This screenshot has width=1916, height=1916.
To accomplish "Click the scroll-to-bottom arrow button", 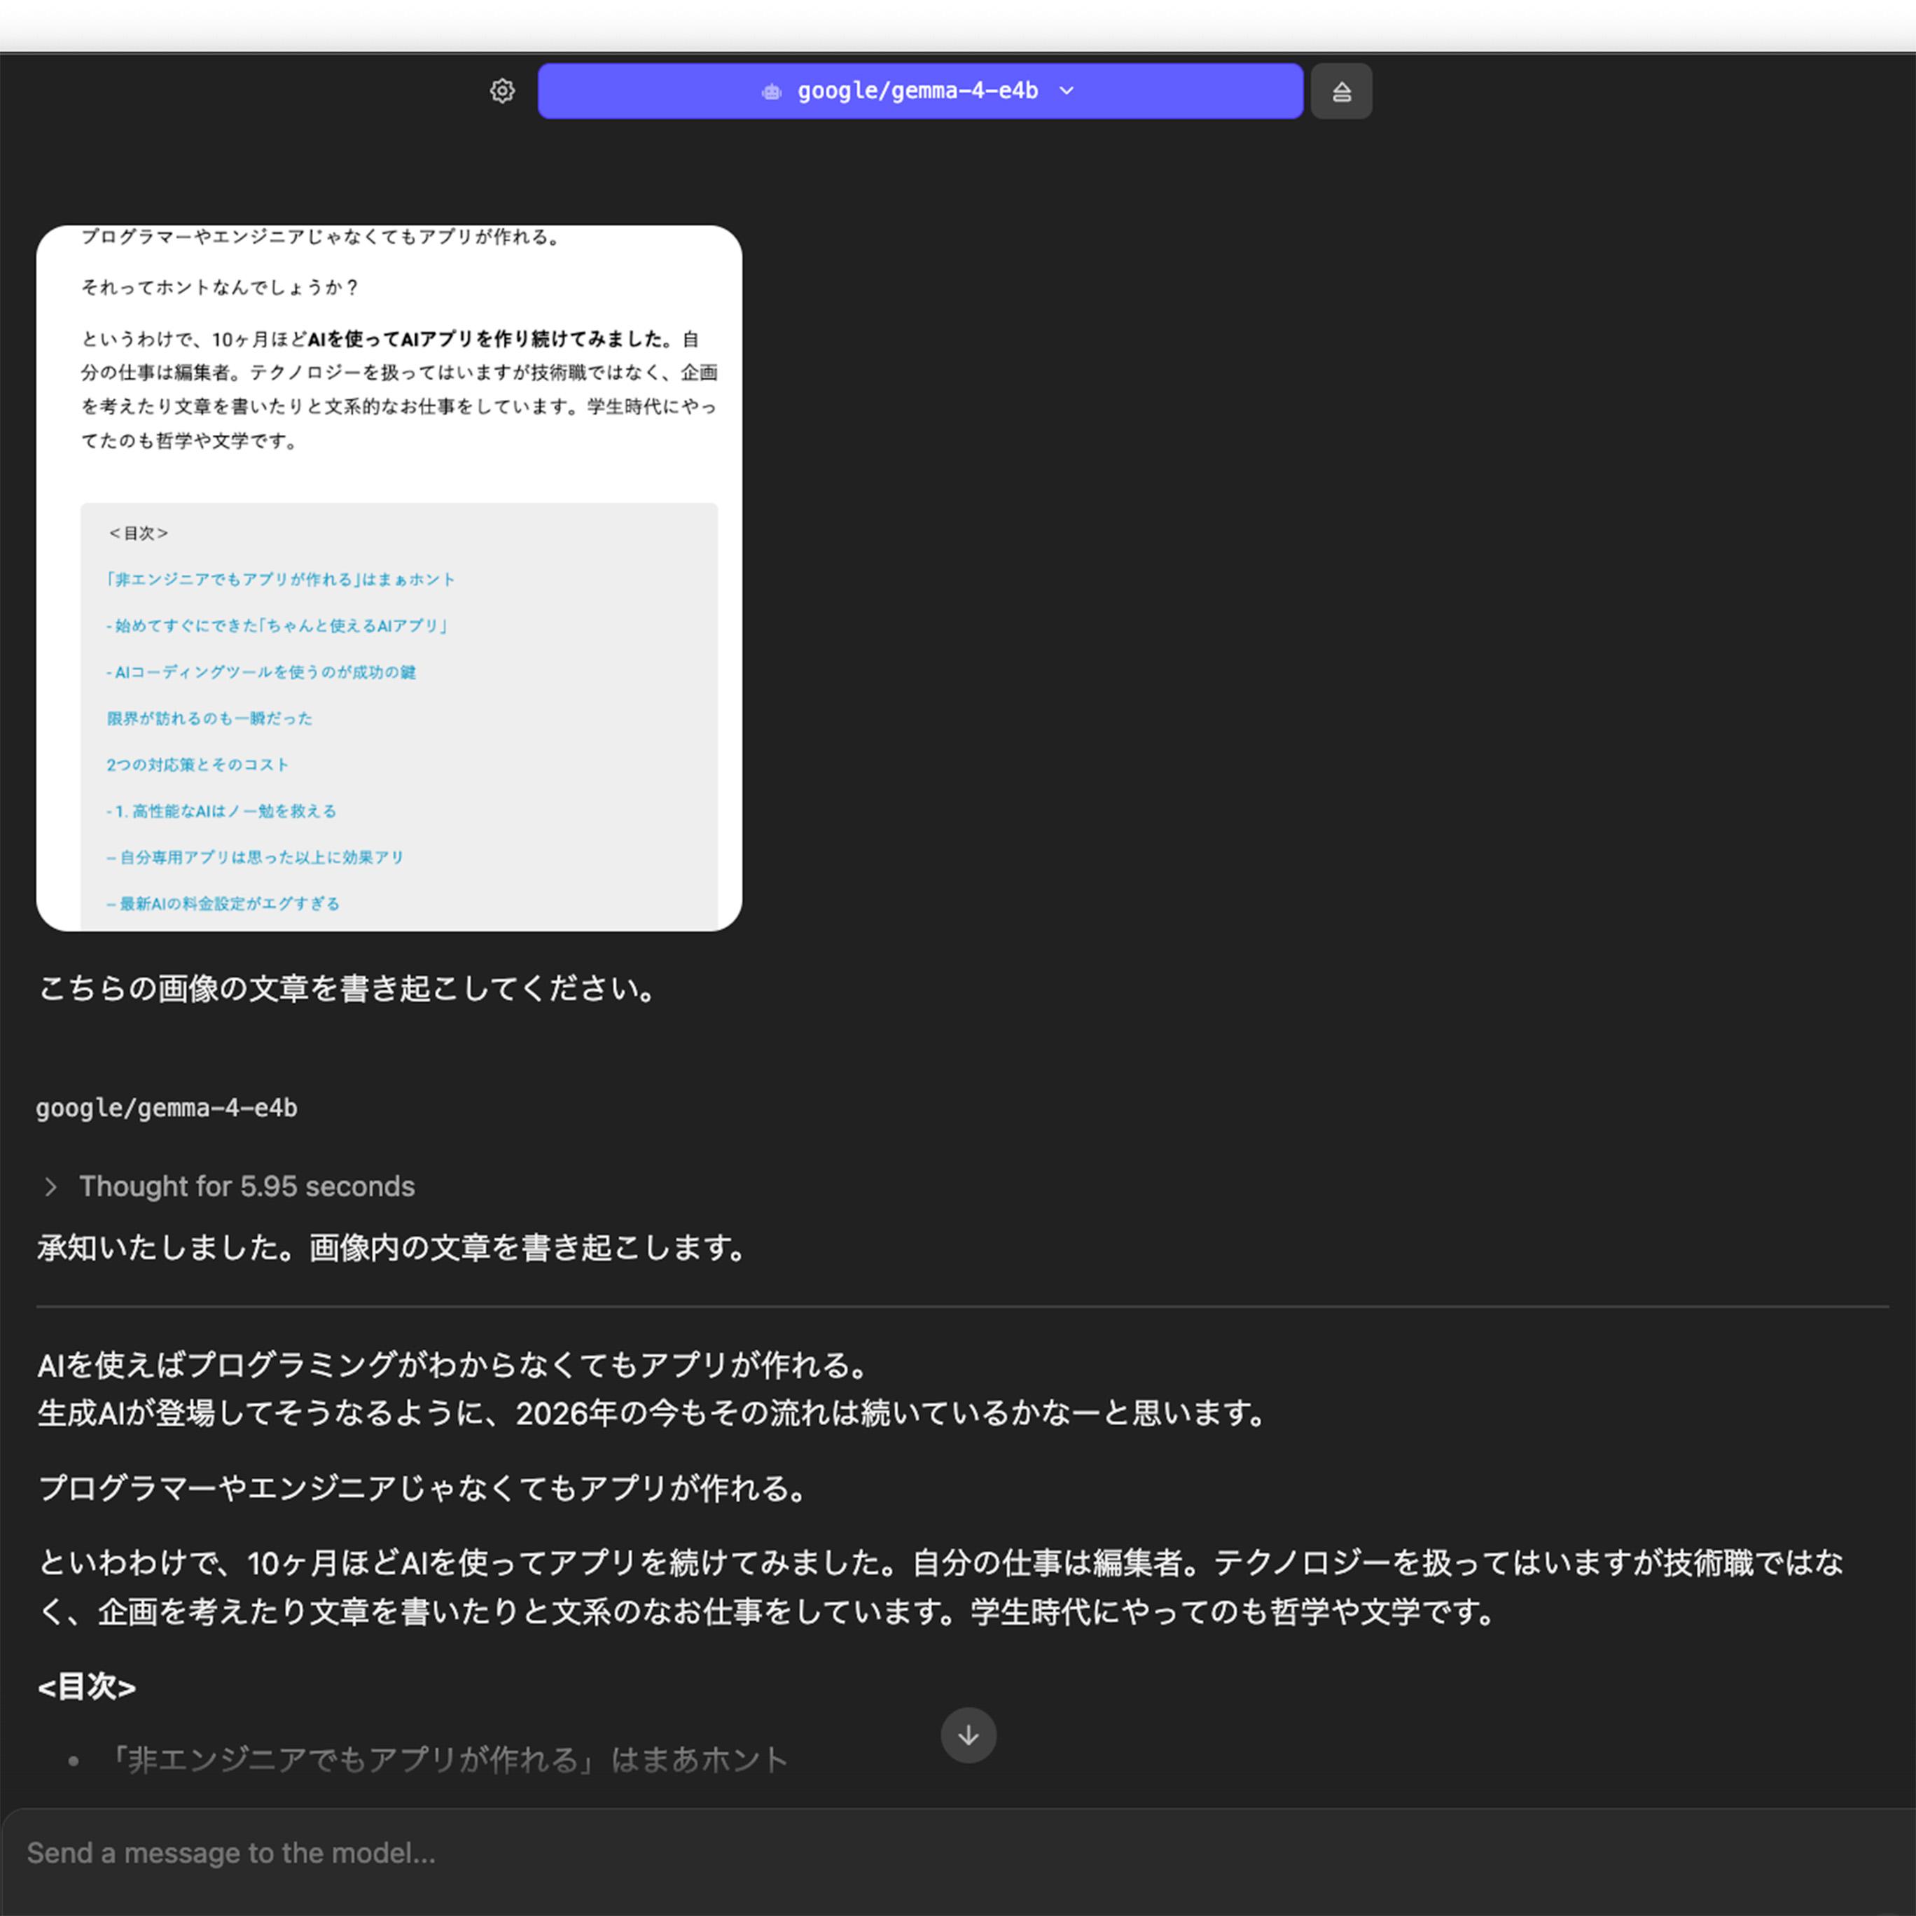I will tap(968, 1735).
